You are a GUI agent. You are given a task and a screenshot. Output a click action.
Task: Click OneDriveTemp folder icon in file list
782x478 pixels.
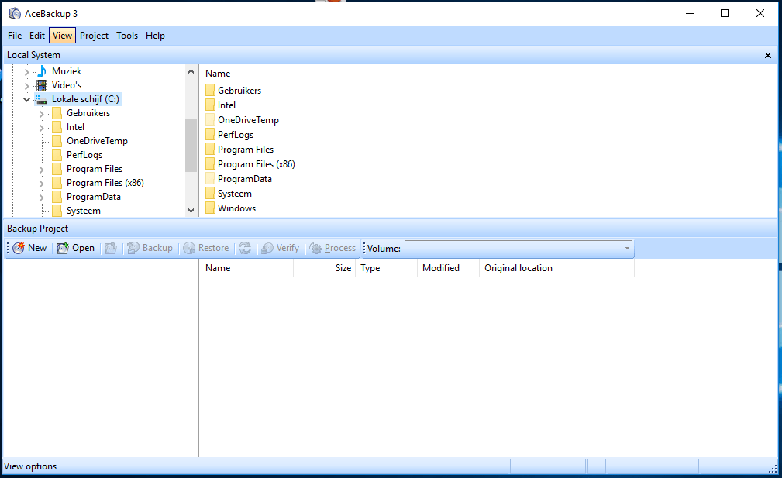pos(210,119)
